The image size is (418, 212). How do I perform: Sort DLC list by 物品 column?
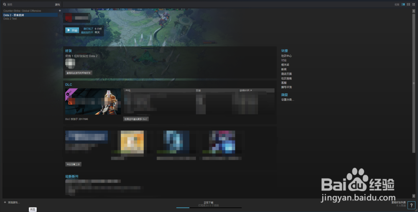coord(128,90)
